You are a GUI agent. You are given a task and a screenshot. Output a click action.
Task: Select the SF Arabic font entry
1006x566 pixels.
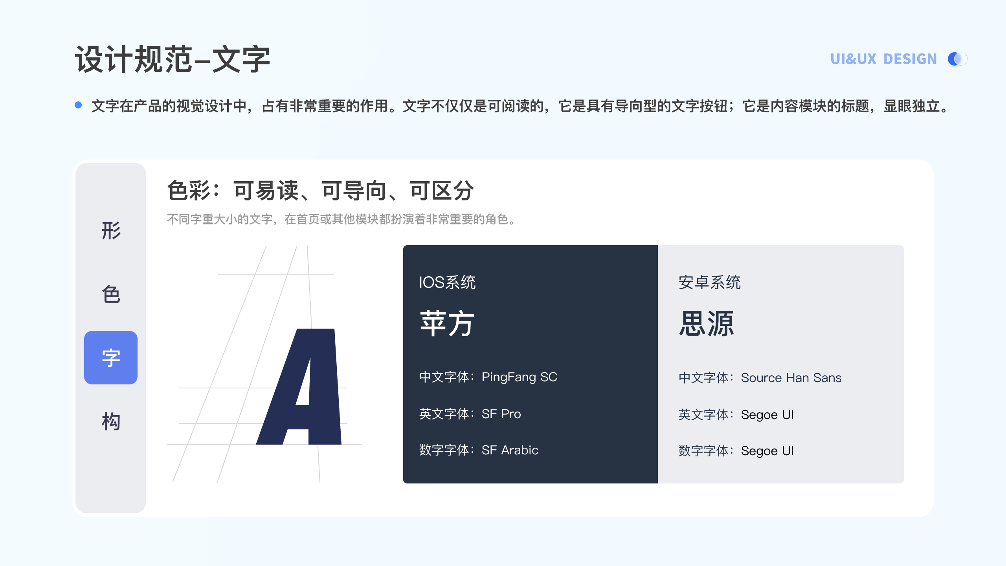[510, 450]
